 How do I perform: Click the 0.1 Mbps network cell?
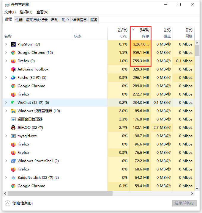tap(184, 61)
